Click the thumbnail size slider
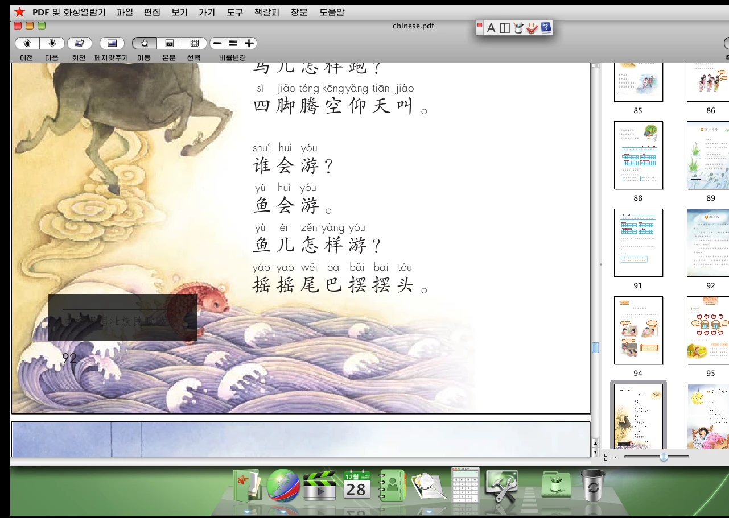Image resolution: width=729 pixels, height=518 pixels. tap(664, 457)
